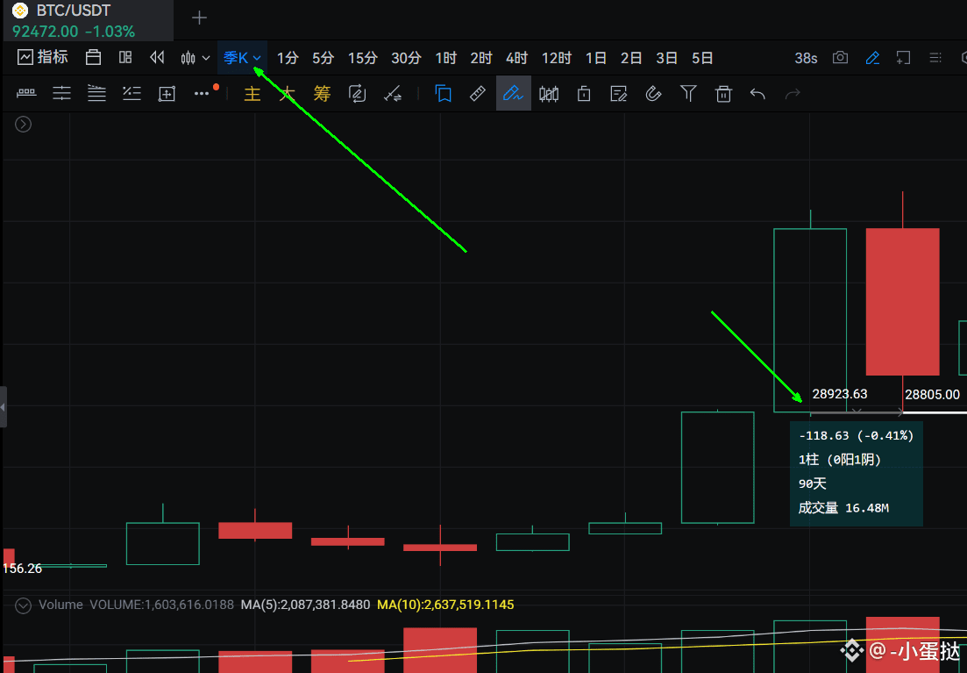The width and height of the screenshot is (967, 673).
Task: Collapse the Volume indicator panel
Action: (x=23, y=605)
